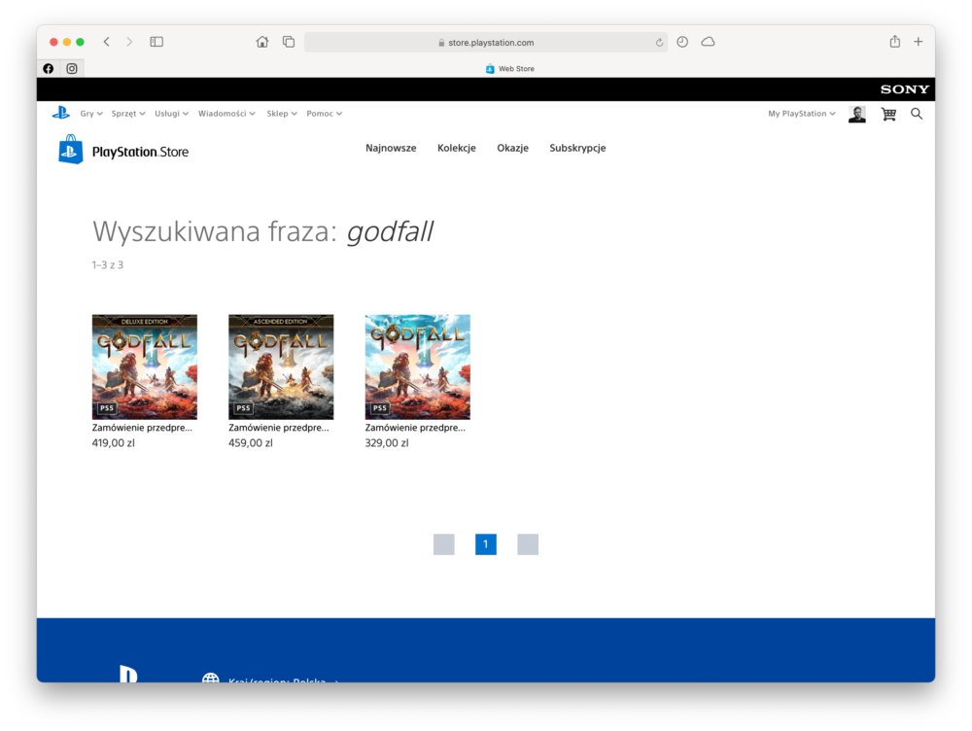Add a new tab with plus icon
Screen dimensions: 972x731
tap(919, 42)
